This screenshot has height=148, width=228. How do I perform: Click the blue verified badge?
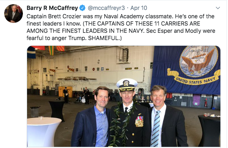(82, 8)
